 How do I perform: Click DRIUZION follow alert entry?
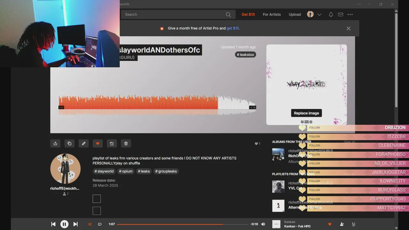(353, 127)
